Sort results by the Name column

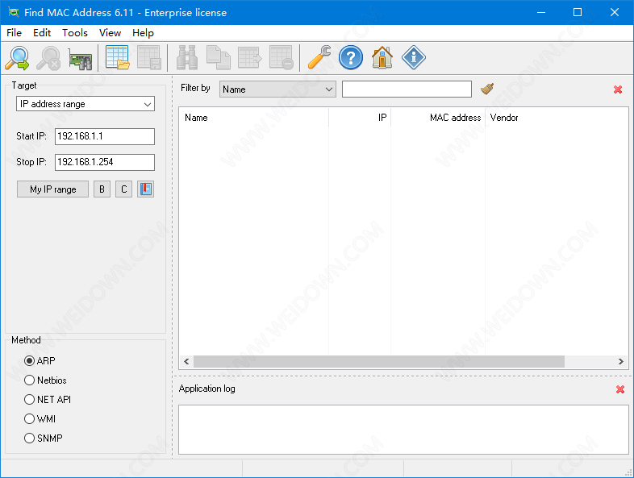tap(254, 118)
